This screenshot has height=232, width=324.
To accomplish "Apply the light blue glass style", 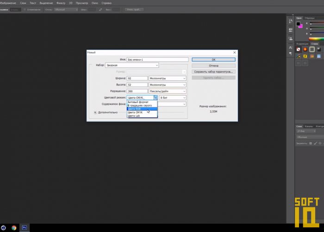I will point(319,56).
